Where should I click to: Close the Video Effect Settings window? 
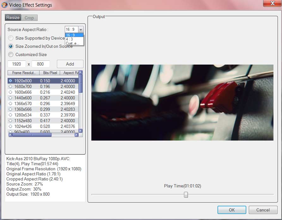click(273, 3)
